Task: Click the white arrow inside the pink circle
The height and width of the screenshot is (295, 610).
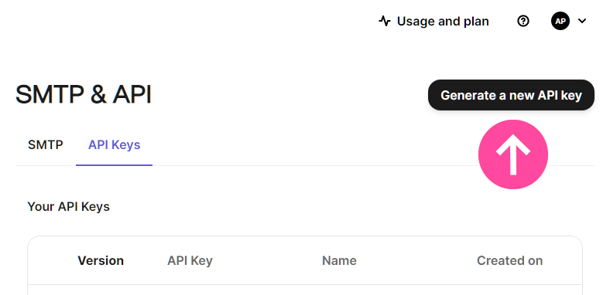Action: 513,154
